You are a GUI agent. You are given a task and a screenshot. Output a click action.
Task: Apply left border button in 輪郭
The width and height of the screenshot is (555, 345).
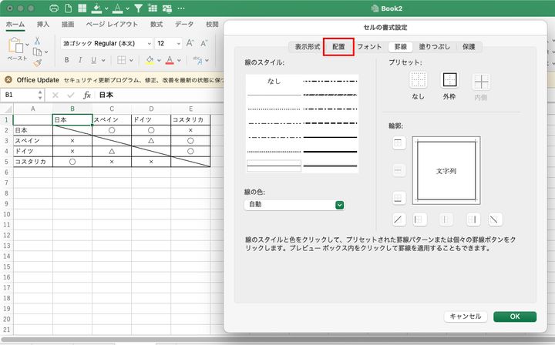pyautogui.click(x=420, y=219)
